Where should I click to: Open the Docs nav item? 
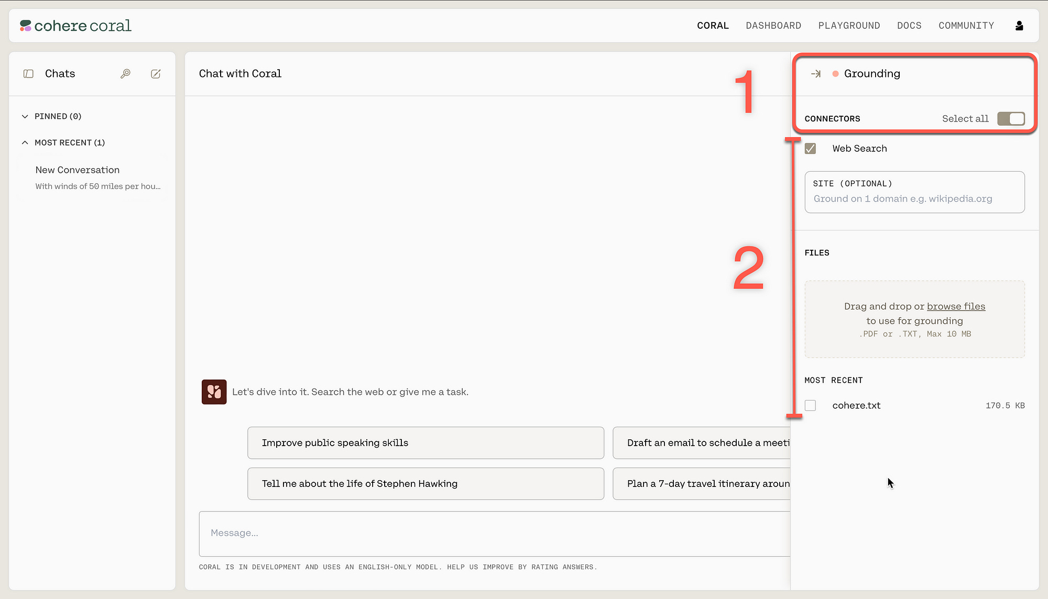pos(909,26)
